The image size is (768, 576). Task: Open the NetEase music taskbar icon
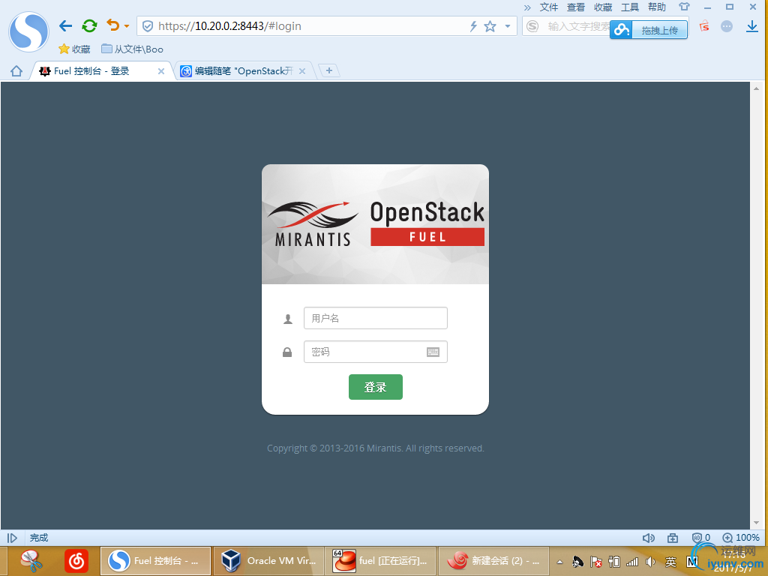(76, 561)
